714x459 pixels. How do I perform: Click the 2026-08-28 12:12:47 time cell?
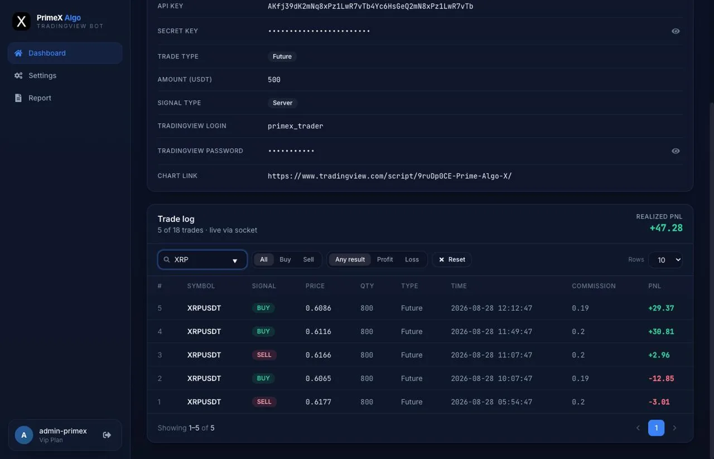tap(491, 308)
